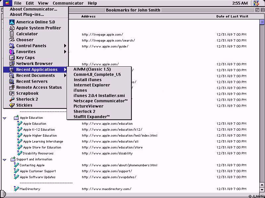The image size is (265, 198).
Task: Expand the Recent Documents submenu arrow
Action: coord(65,76)
